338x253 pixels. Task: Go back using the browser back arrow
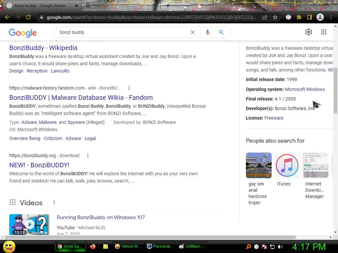tap(7, 17)
